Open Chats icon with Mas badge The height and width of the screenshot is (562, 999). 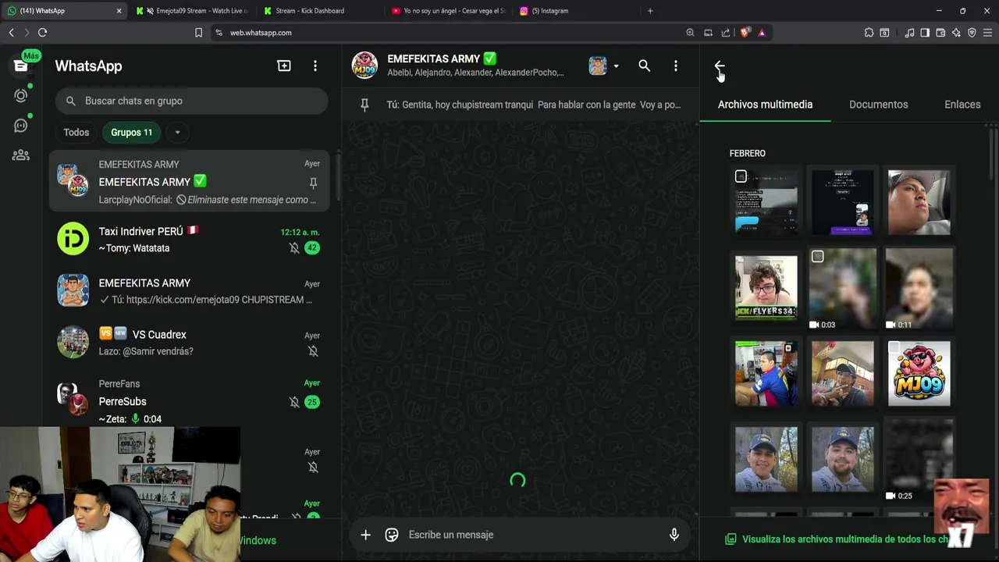pyautogui.click(x=21, y=66)
